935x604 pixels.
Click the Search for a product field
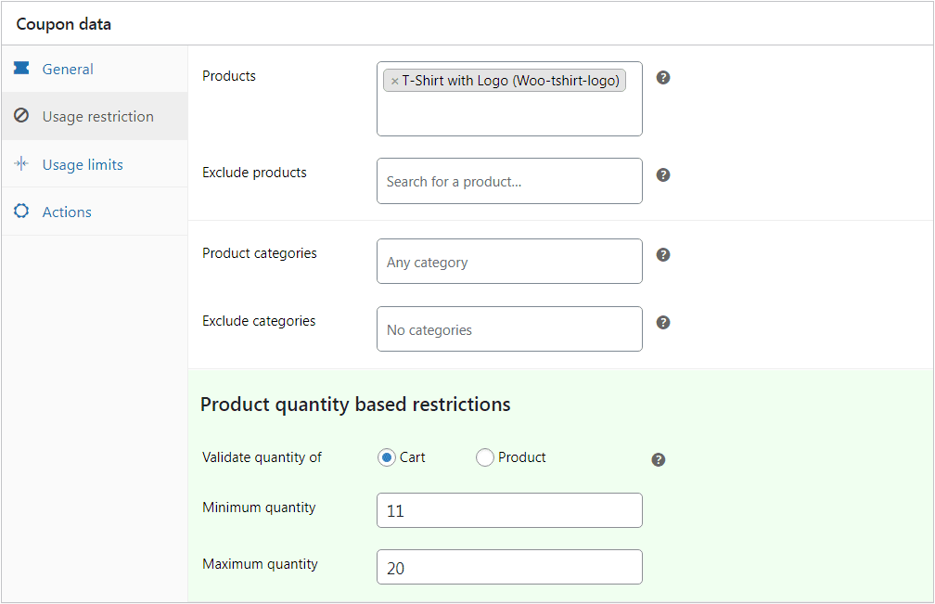click(509, 181)
